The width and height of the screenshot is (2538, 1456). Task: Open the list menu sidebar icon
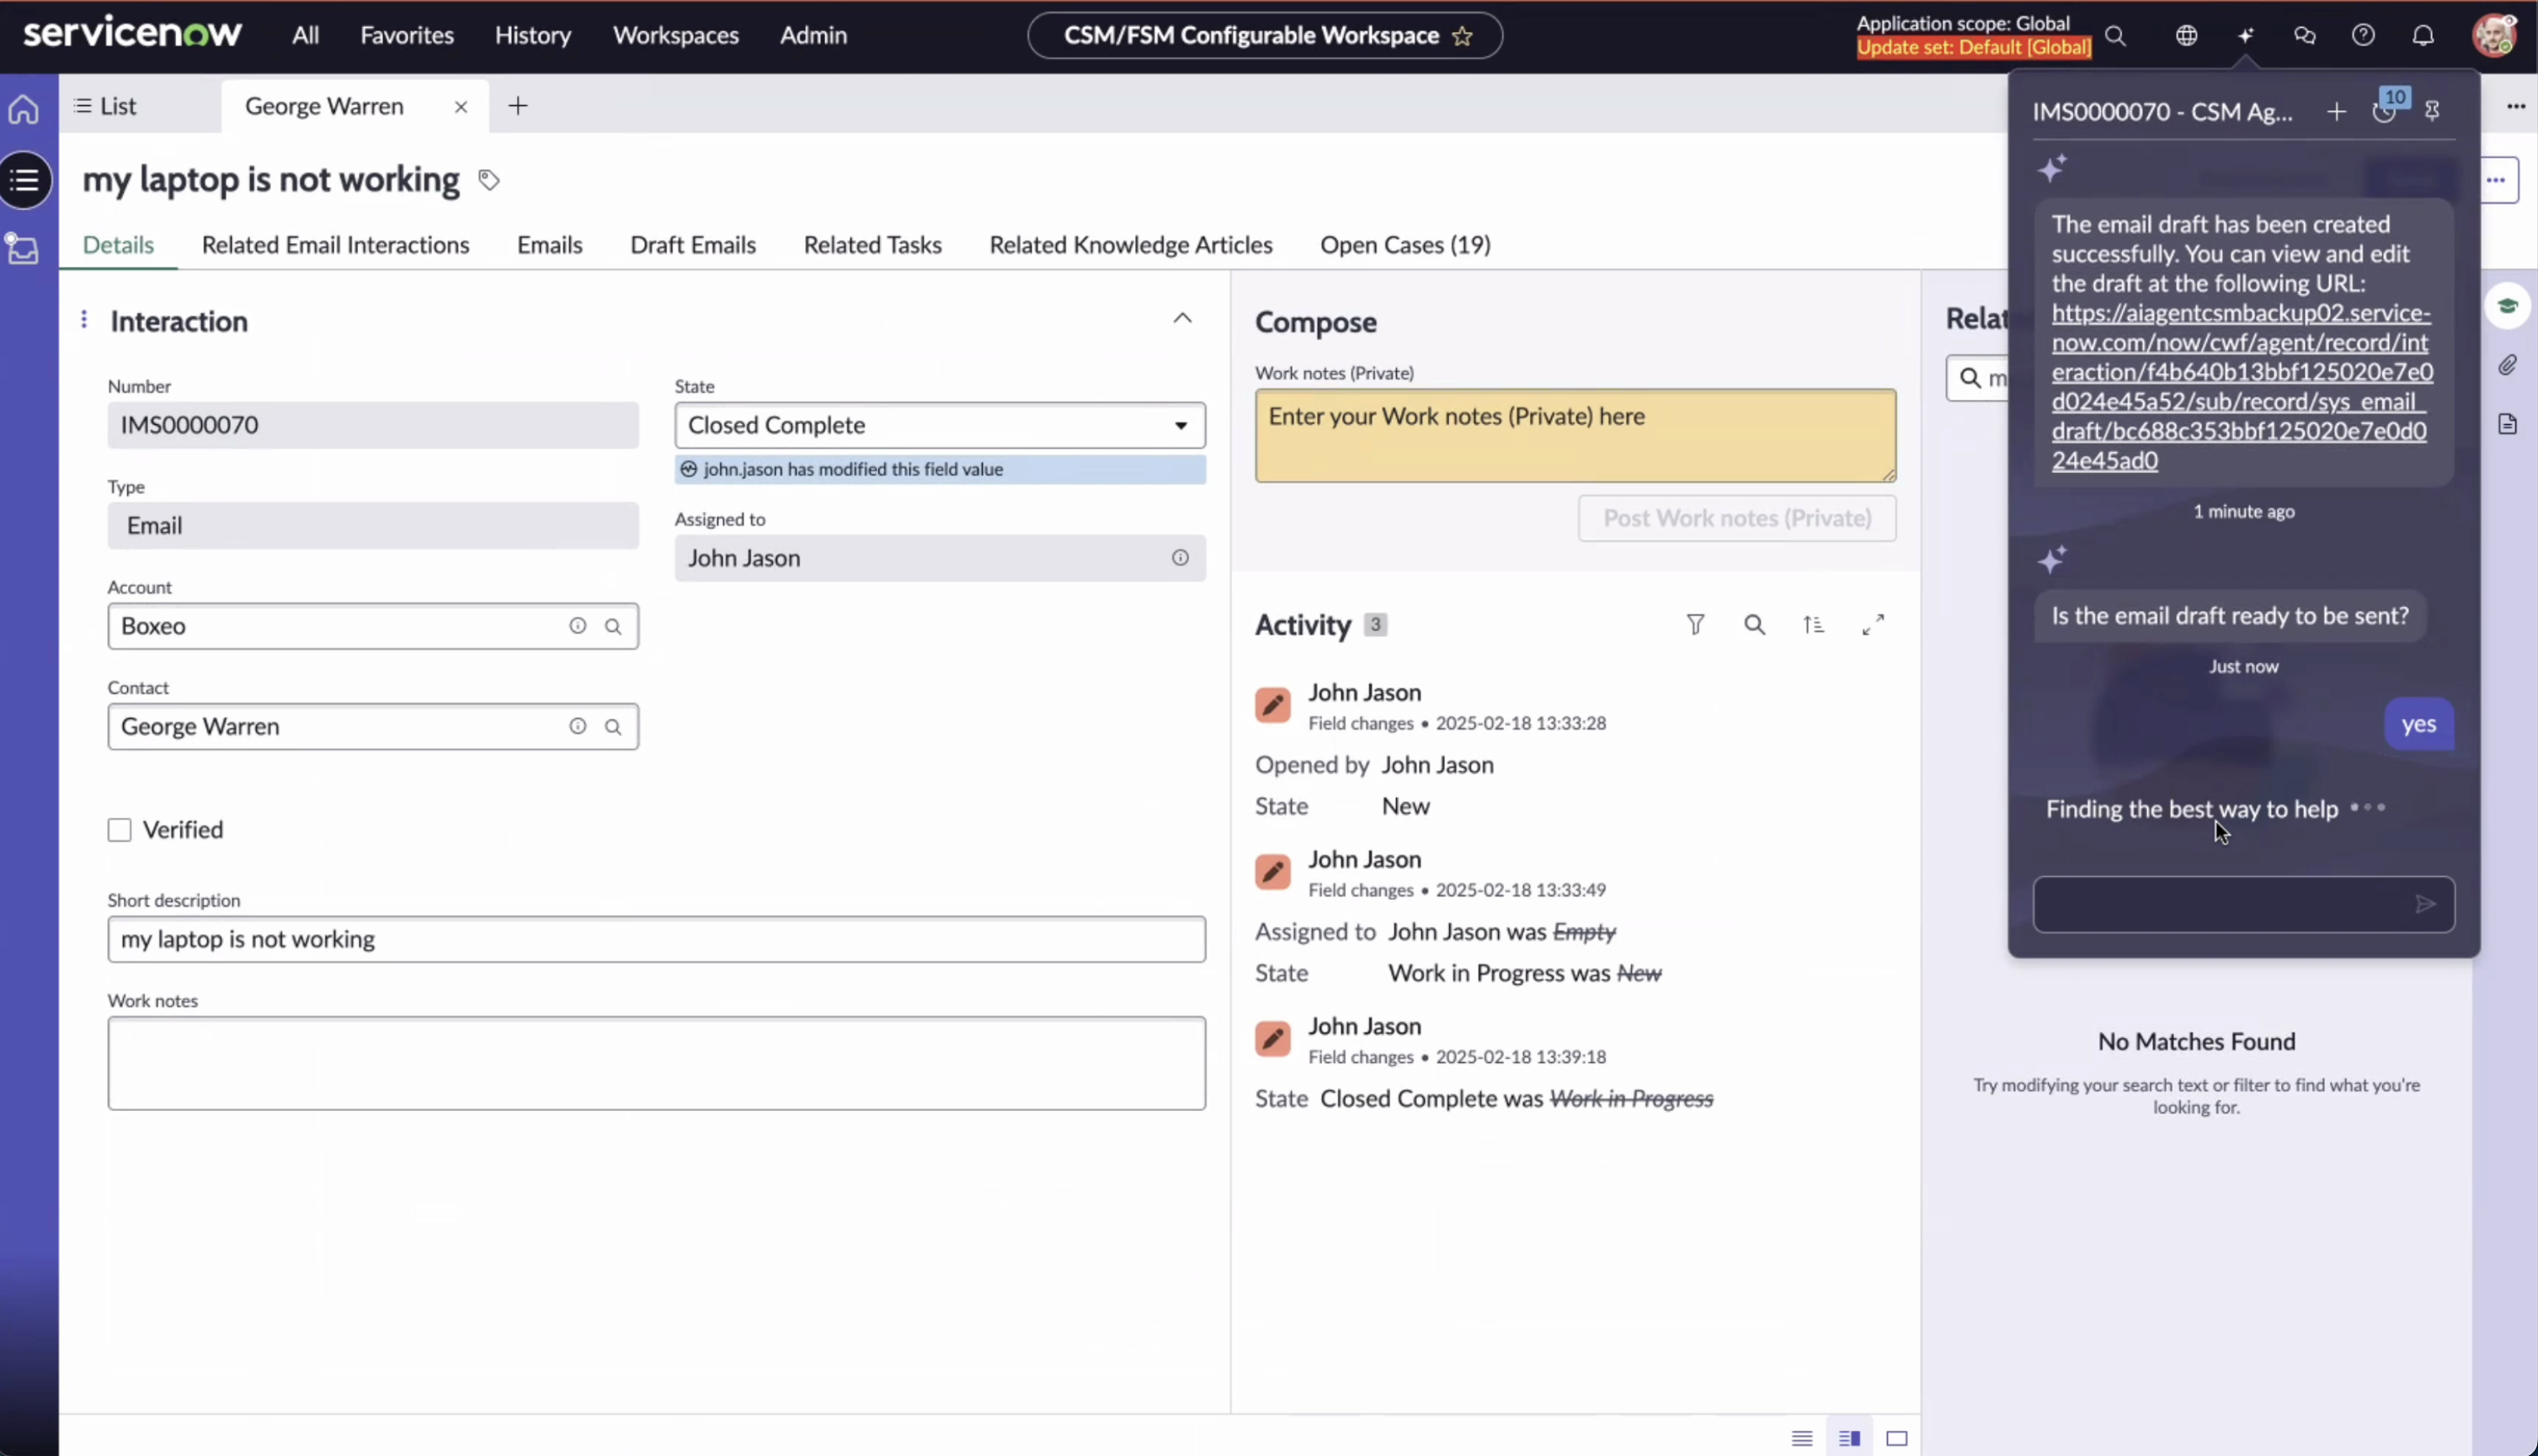[25, 180]
